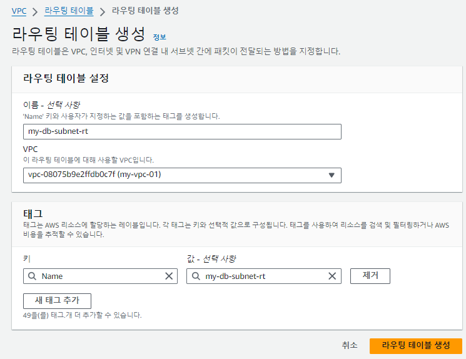This screenshot has width=466, height=359.
Task: Click the tag value my-db-subnet-rt field
Action: 263,276
